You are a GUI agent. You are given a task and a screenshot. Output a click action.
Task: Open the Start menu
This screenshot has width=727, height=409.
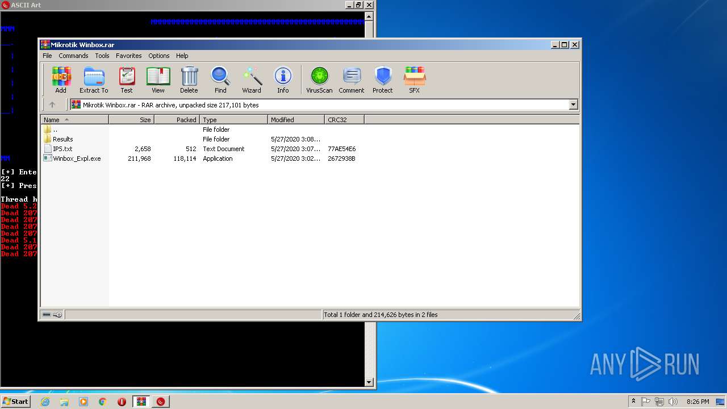(15, 401)
